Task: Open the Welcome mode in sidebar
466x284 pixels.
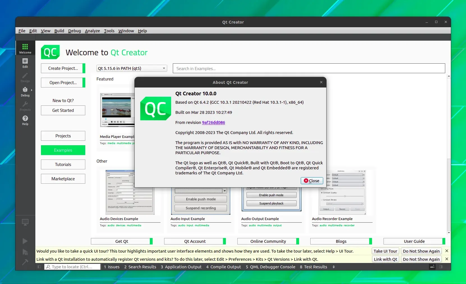Action: pos(25,48)
